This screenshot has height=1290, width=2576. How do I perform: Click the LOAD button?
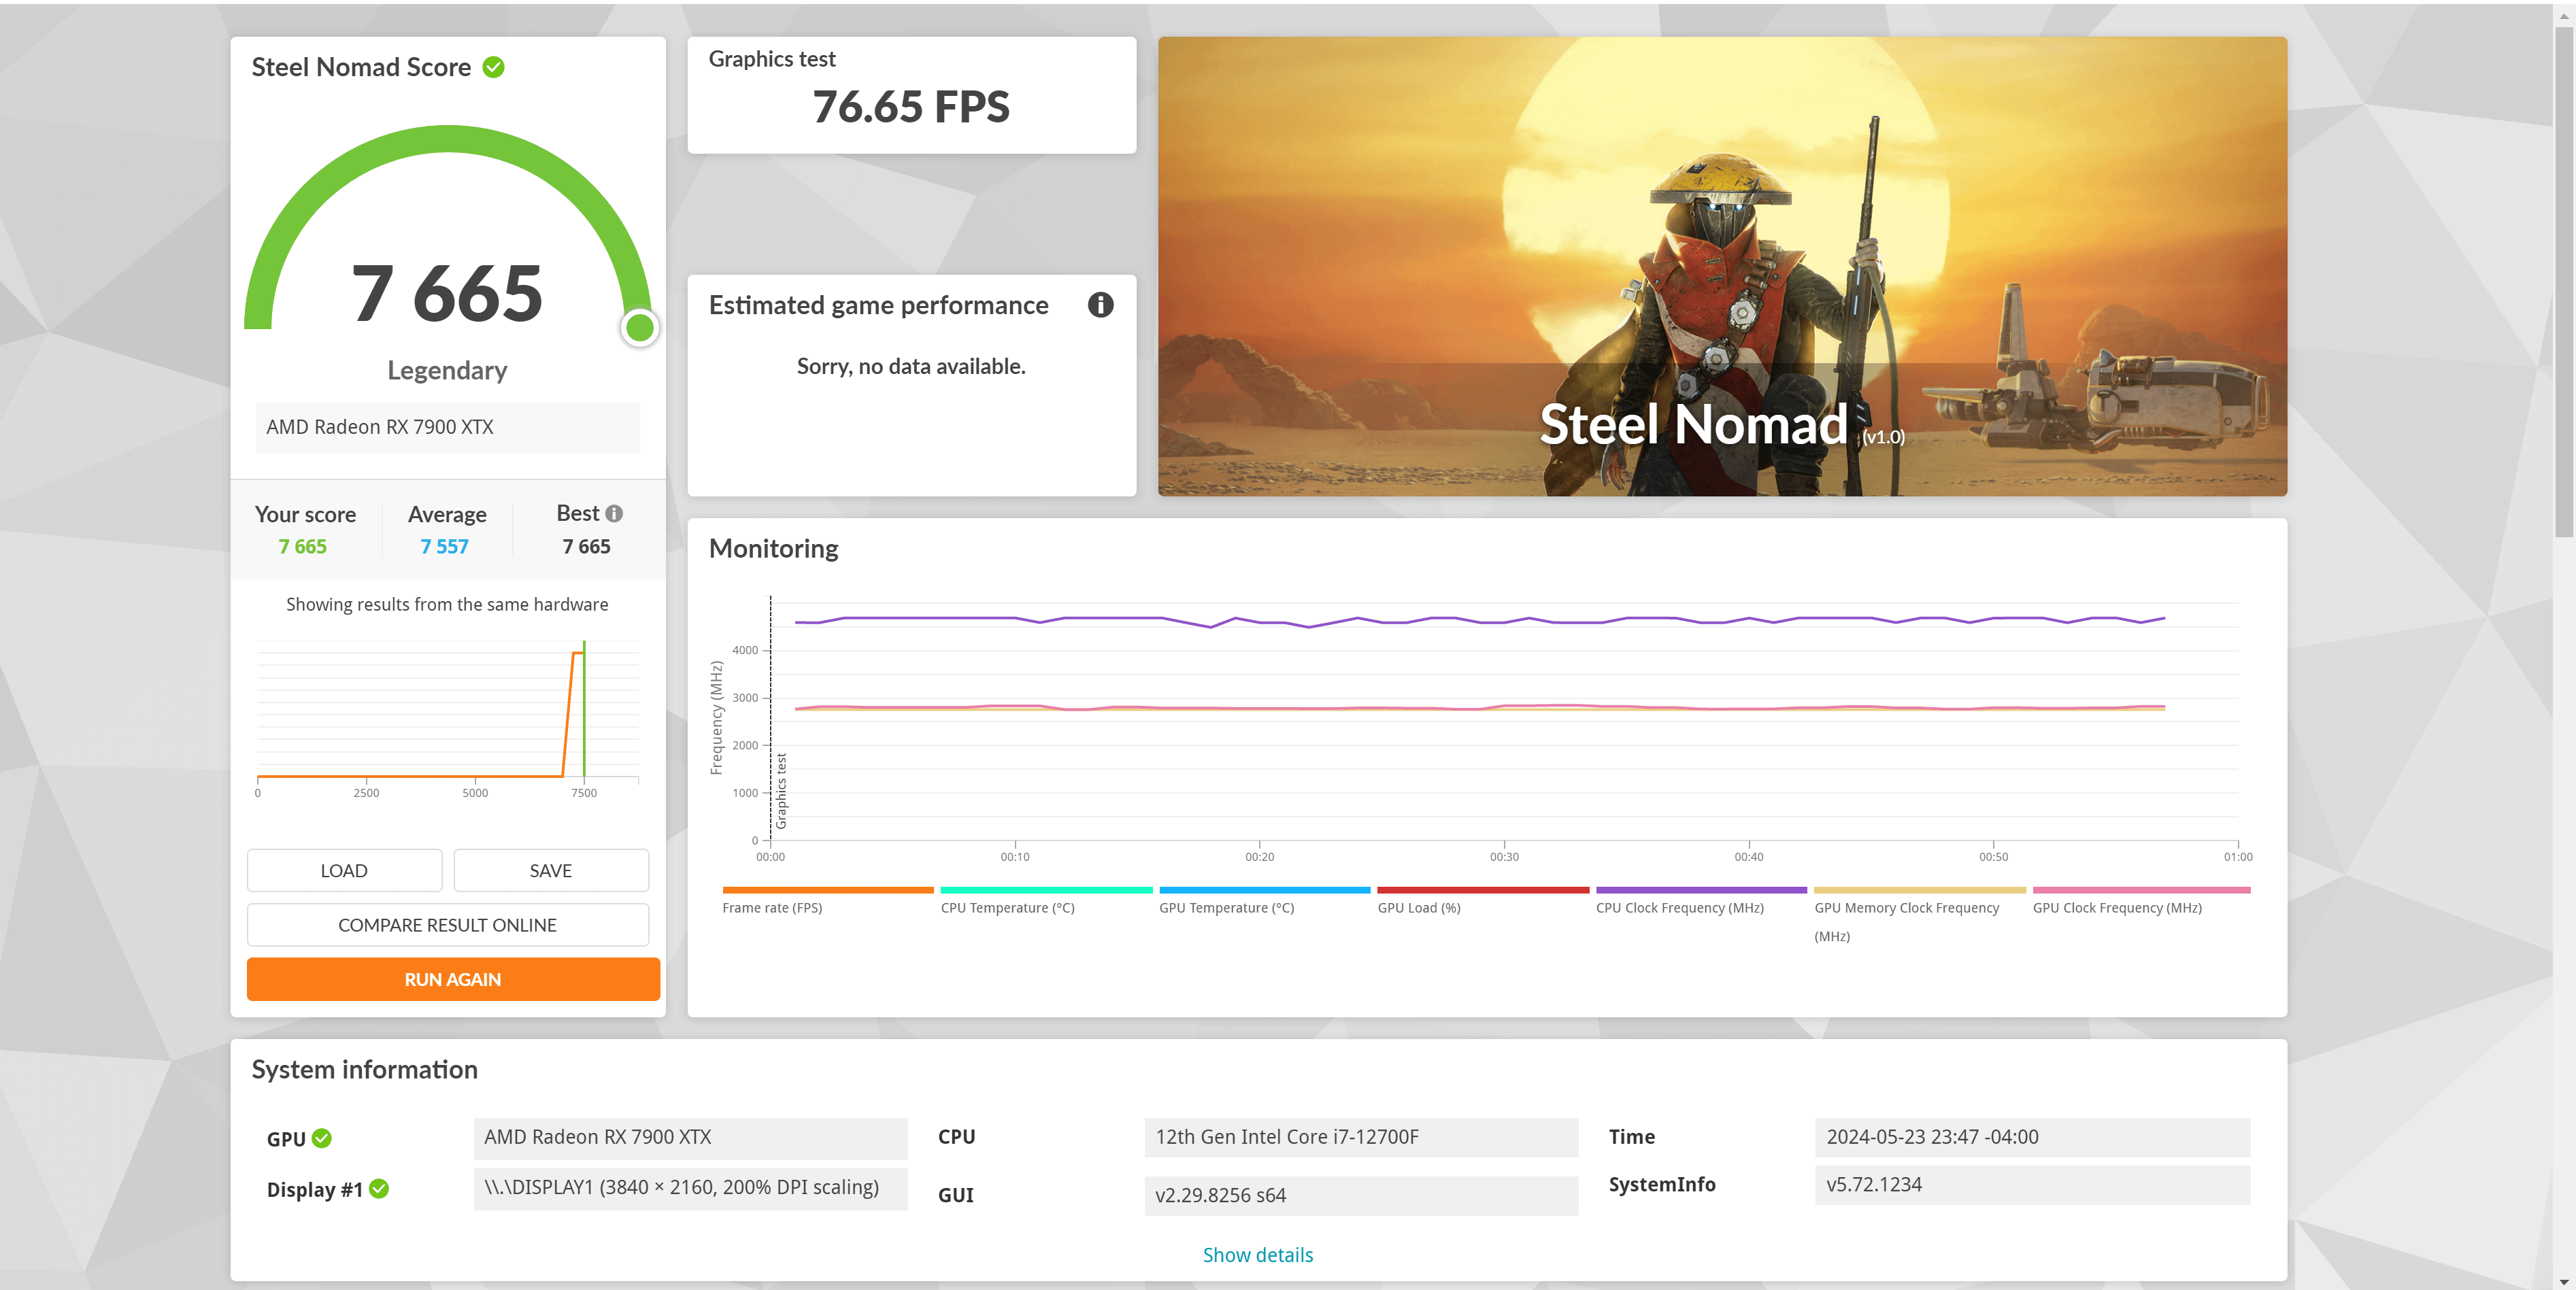pos(344,870)
